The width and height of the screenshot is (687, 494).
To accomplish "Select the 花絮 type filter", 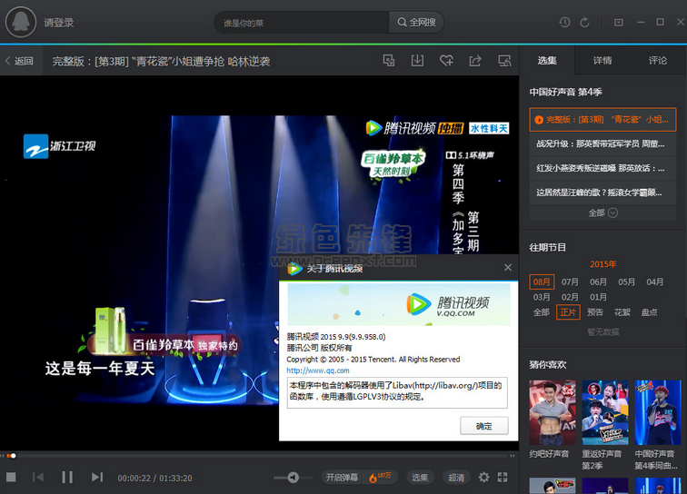I will [622, 312].
